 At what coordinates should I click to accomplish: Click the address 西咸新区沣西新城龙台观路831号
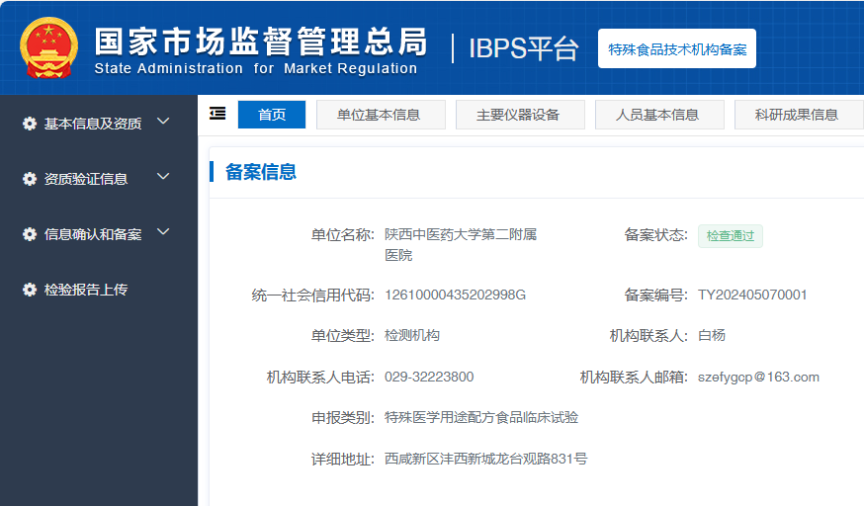(x=486, y=459)
